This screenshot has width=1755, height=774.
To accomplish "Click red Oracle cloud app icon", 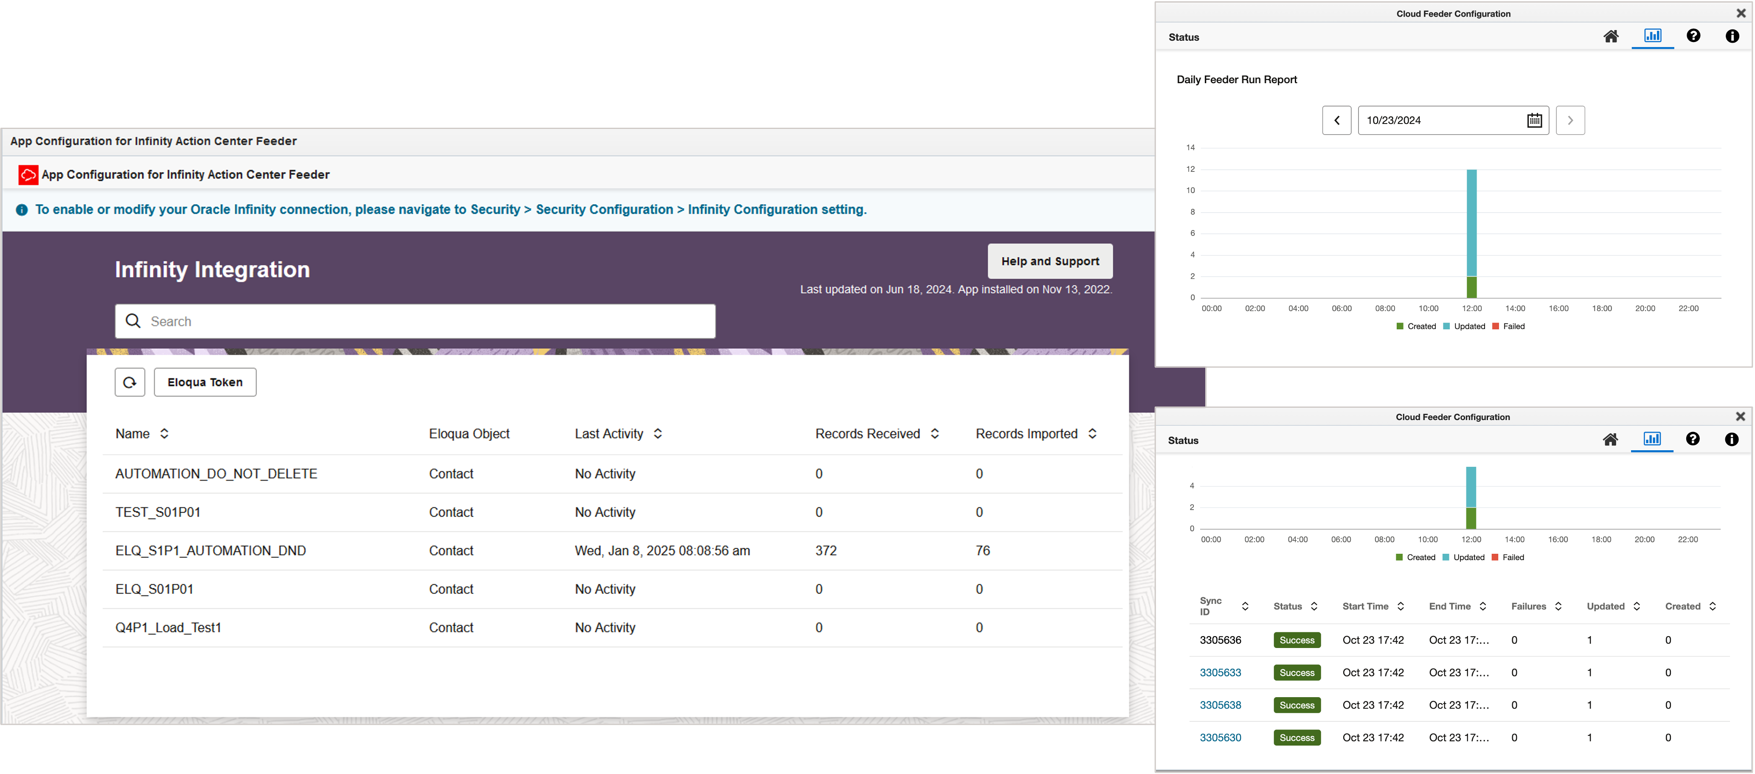I will (x=28, y=175).
